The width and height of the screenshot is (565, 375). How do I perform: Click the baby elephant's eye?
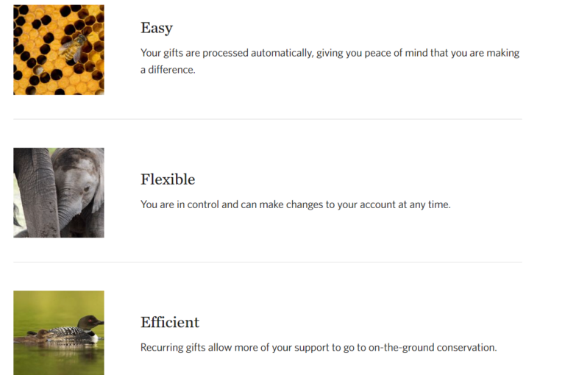87,189
